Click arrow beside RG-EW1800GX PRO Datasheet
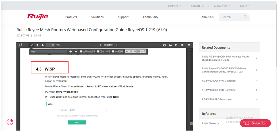 pyautogui.click(x=257, y=90)
